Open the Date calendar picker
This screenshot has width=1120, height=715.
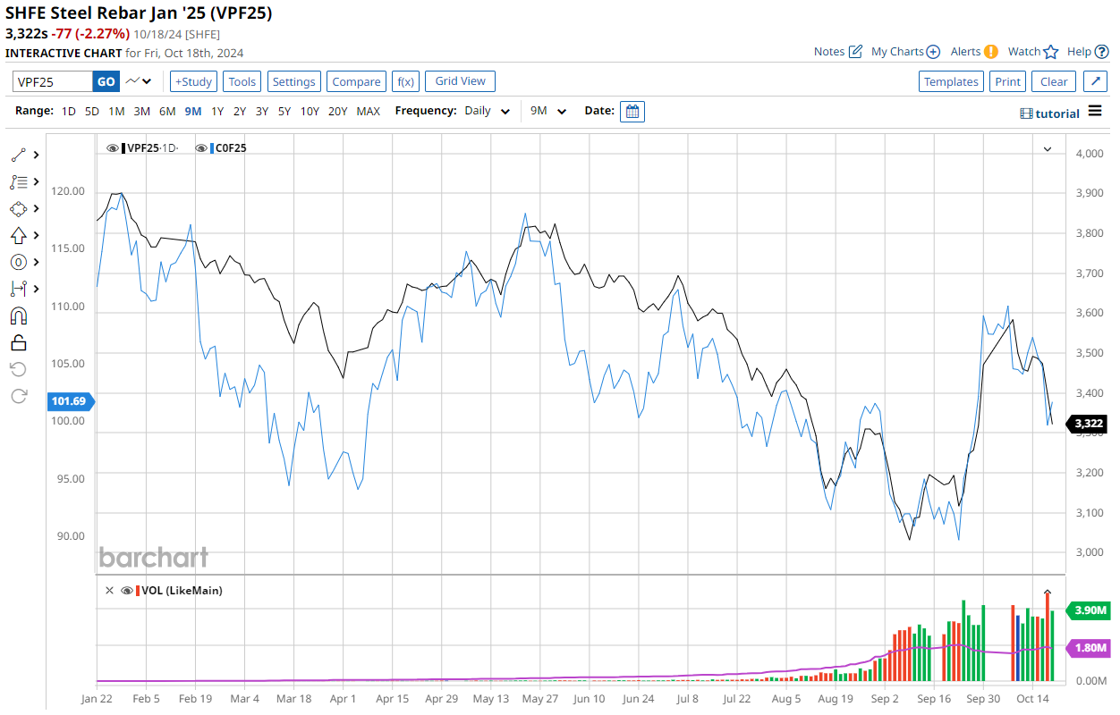pos(632,112)
